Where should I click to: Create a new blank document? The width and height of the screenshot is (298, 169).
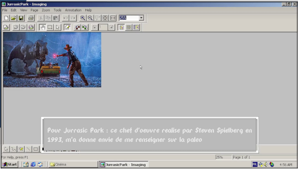[6, 18]
